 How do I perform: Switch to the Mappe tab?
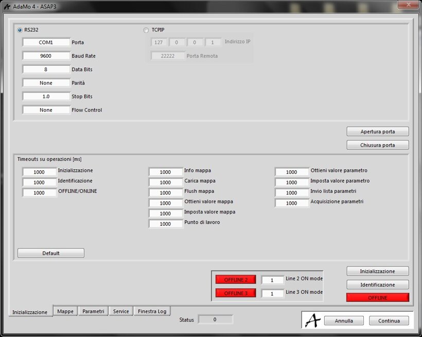pyautogui.click(x=65, y=311)
